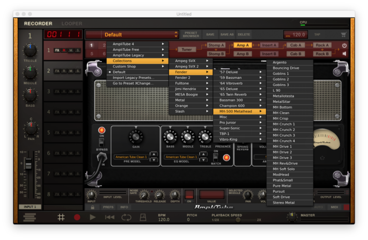Image resolution: width=368 pixels, height=240 pixels.
Task: Expand the AmpliTube 4 submenu
Action: [138, 44]
